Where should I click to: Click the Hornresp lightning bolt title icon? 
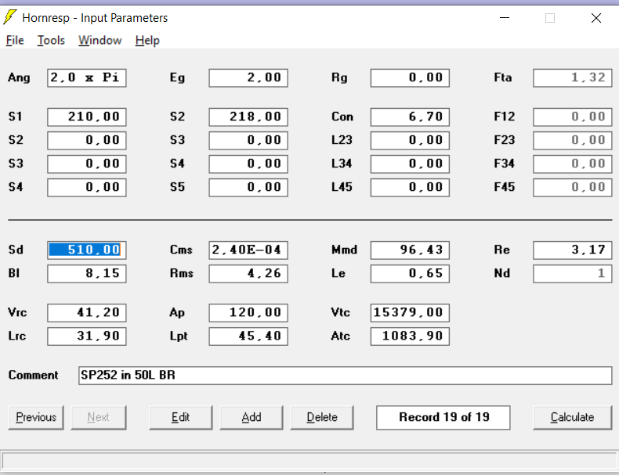[x=10, y=17]
